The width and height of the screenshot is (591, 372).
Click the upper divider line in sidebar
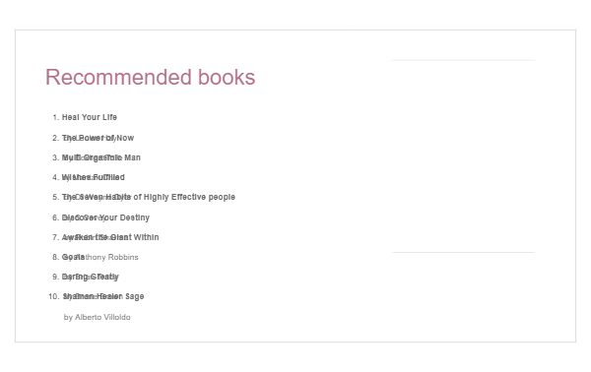(x=464, y=60)
